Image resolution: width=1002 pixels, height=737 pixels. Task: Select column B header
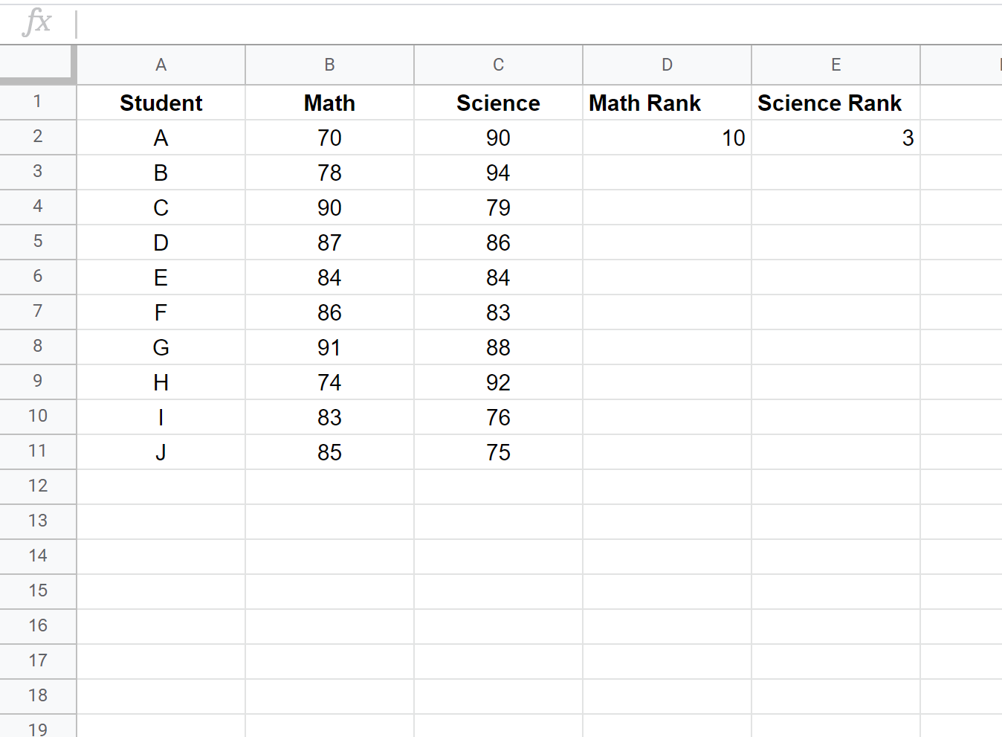click(x=330, y=65)
